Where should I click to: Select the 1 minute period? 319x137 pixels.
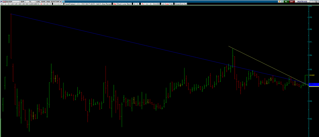pyautogui.click(x=5, y=4)
